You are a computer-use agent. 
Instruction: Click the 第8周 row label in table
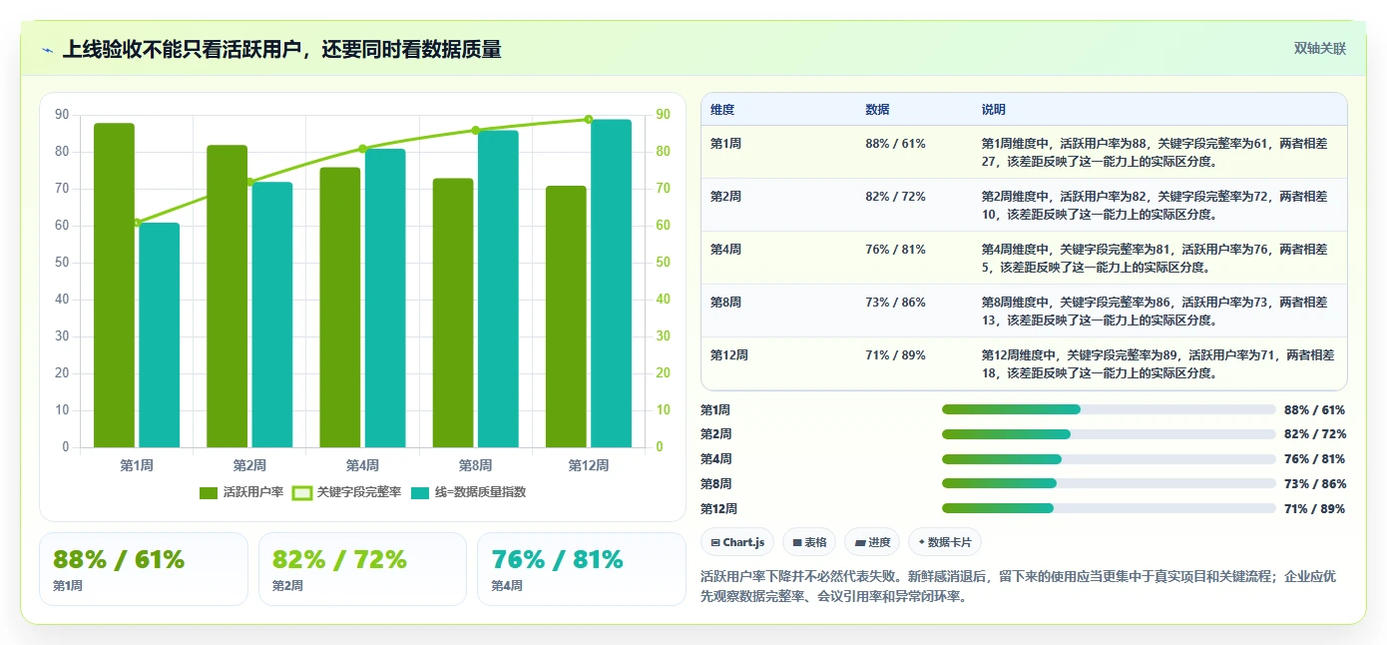[x=725, y=303]
